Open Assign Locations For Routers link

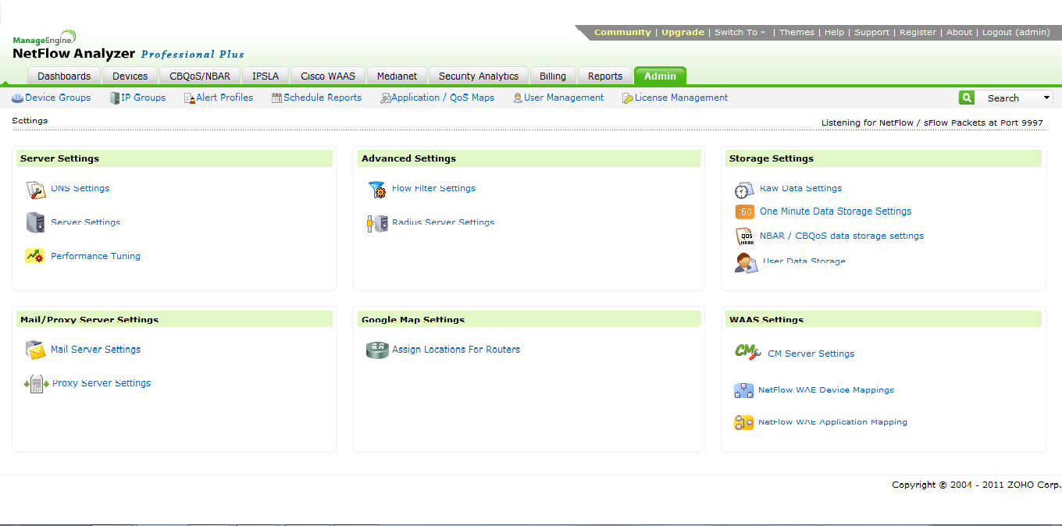[456, 350]
